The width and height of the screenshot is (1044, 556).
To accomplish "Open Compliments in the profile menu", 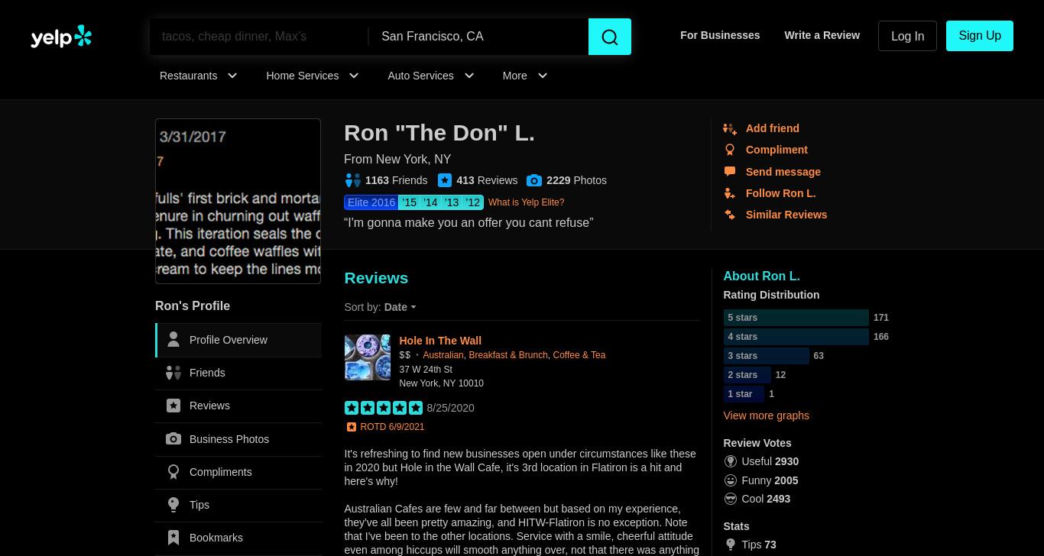I will click(238, 472).
